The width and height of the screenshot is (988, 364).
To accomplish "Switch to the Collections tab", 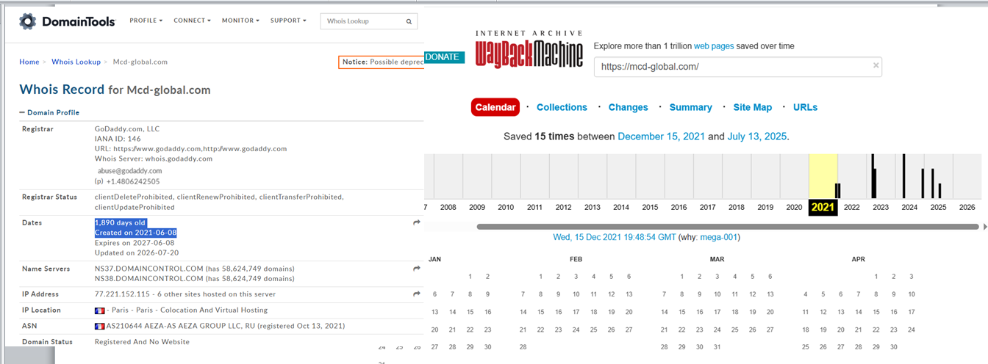I will [562, 107].
